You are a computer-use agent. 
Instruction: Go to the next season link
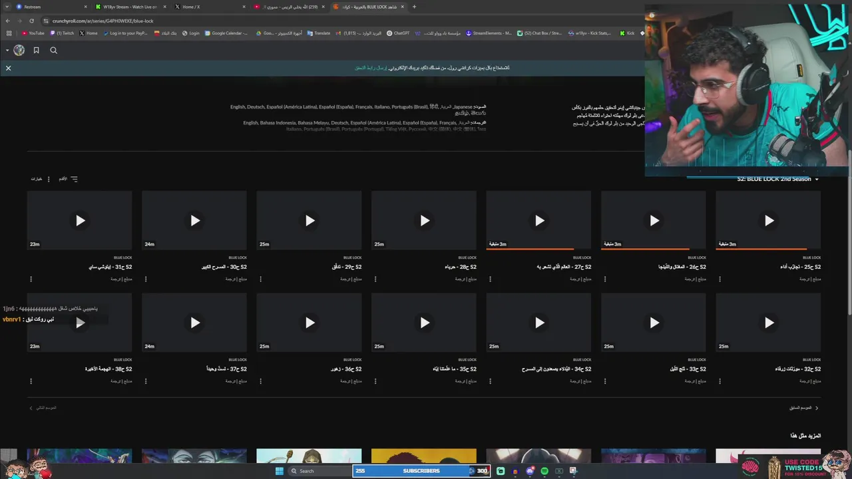click(43, 408)
